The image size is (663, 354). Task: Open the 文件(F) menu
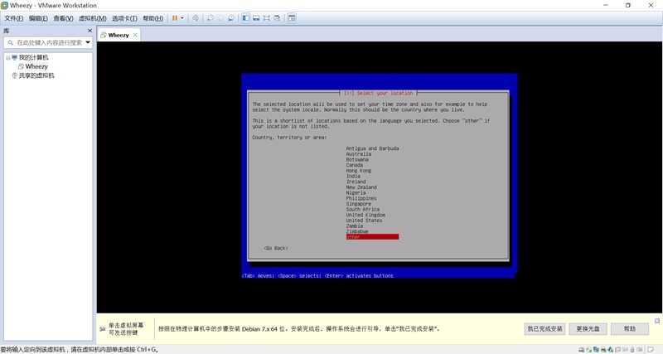pyautogui.click(x=13, y=18)
